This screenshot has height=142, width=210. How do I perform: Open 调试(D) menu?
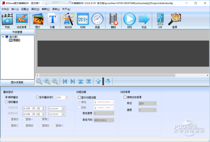pos(35,9)
